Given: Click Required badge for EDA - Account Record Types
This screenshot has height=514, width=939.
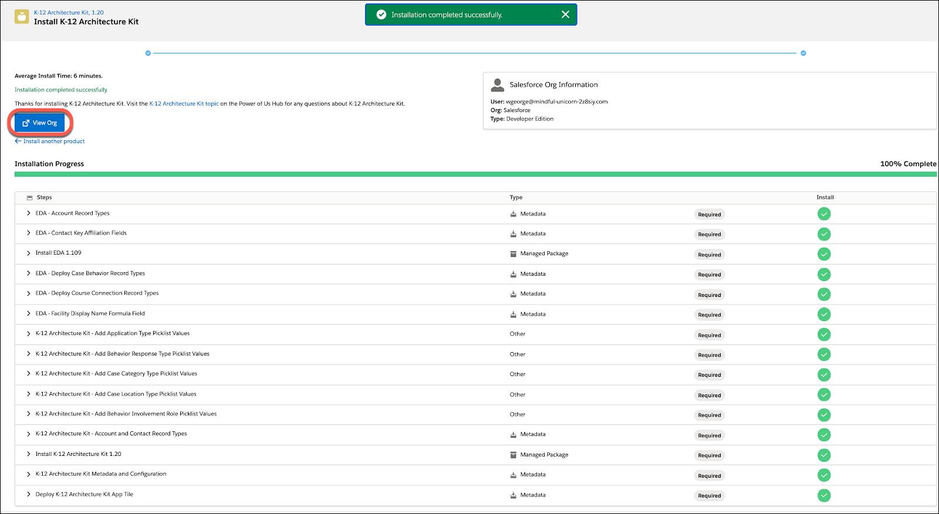Looking at the screenshot, I should coord(710,215).
